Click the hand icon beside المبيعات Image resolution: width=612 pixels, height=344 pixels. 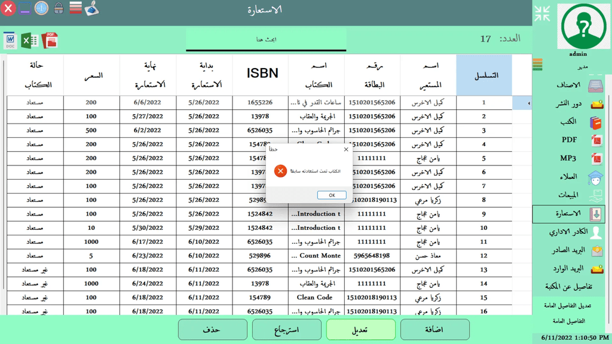tap(596, 195)
